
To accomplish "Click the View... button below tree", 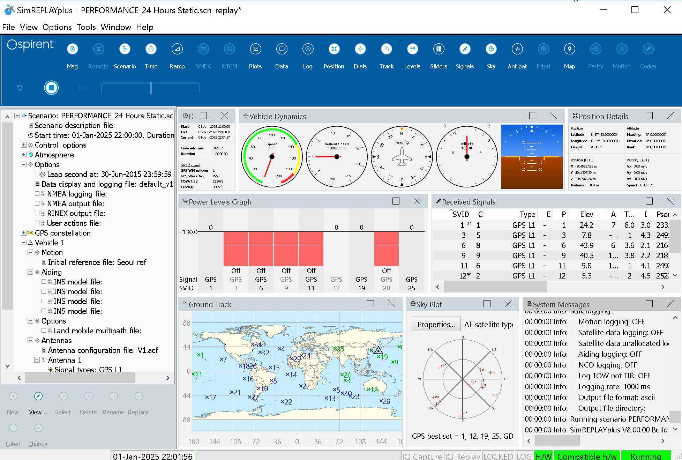I will click(x=38, y=396).
